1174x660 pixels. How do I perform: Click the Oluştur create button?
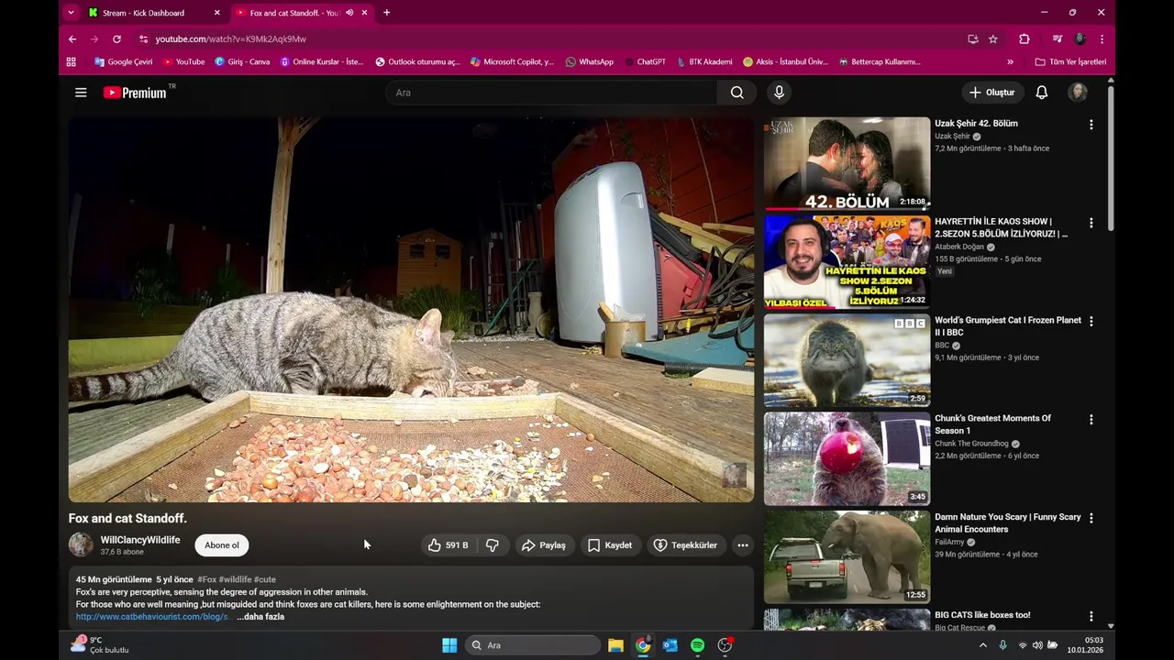coord(991,93)
